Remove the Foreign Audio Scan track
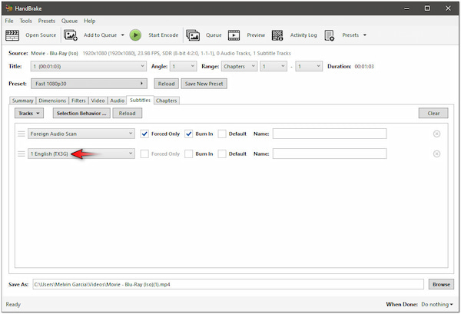 click(436, 134)
